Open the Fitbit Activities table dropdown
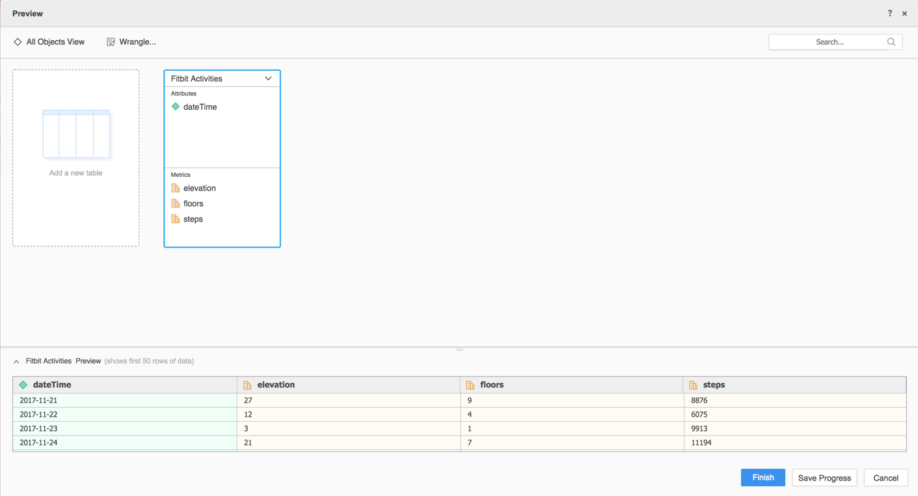Viewport: 918px width, 496px height. click(268, 79)
